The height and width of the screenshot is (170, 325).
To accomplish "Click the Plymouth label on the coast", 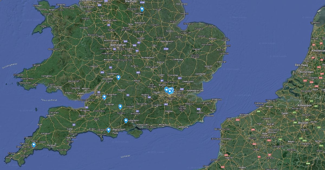I will (51, 145).
